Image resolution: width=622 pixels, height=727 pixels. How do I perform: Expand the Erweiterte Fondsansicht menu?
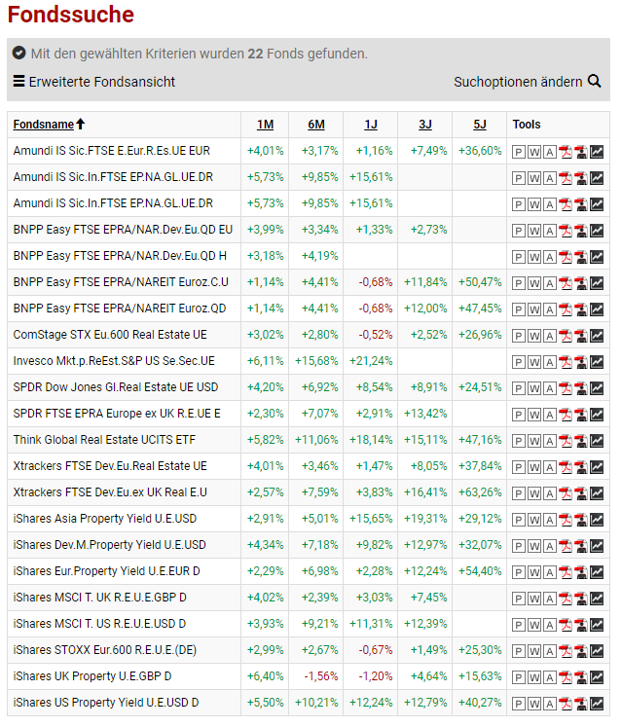tap(94, 82)
